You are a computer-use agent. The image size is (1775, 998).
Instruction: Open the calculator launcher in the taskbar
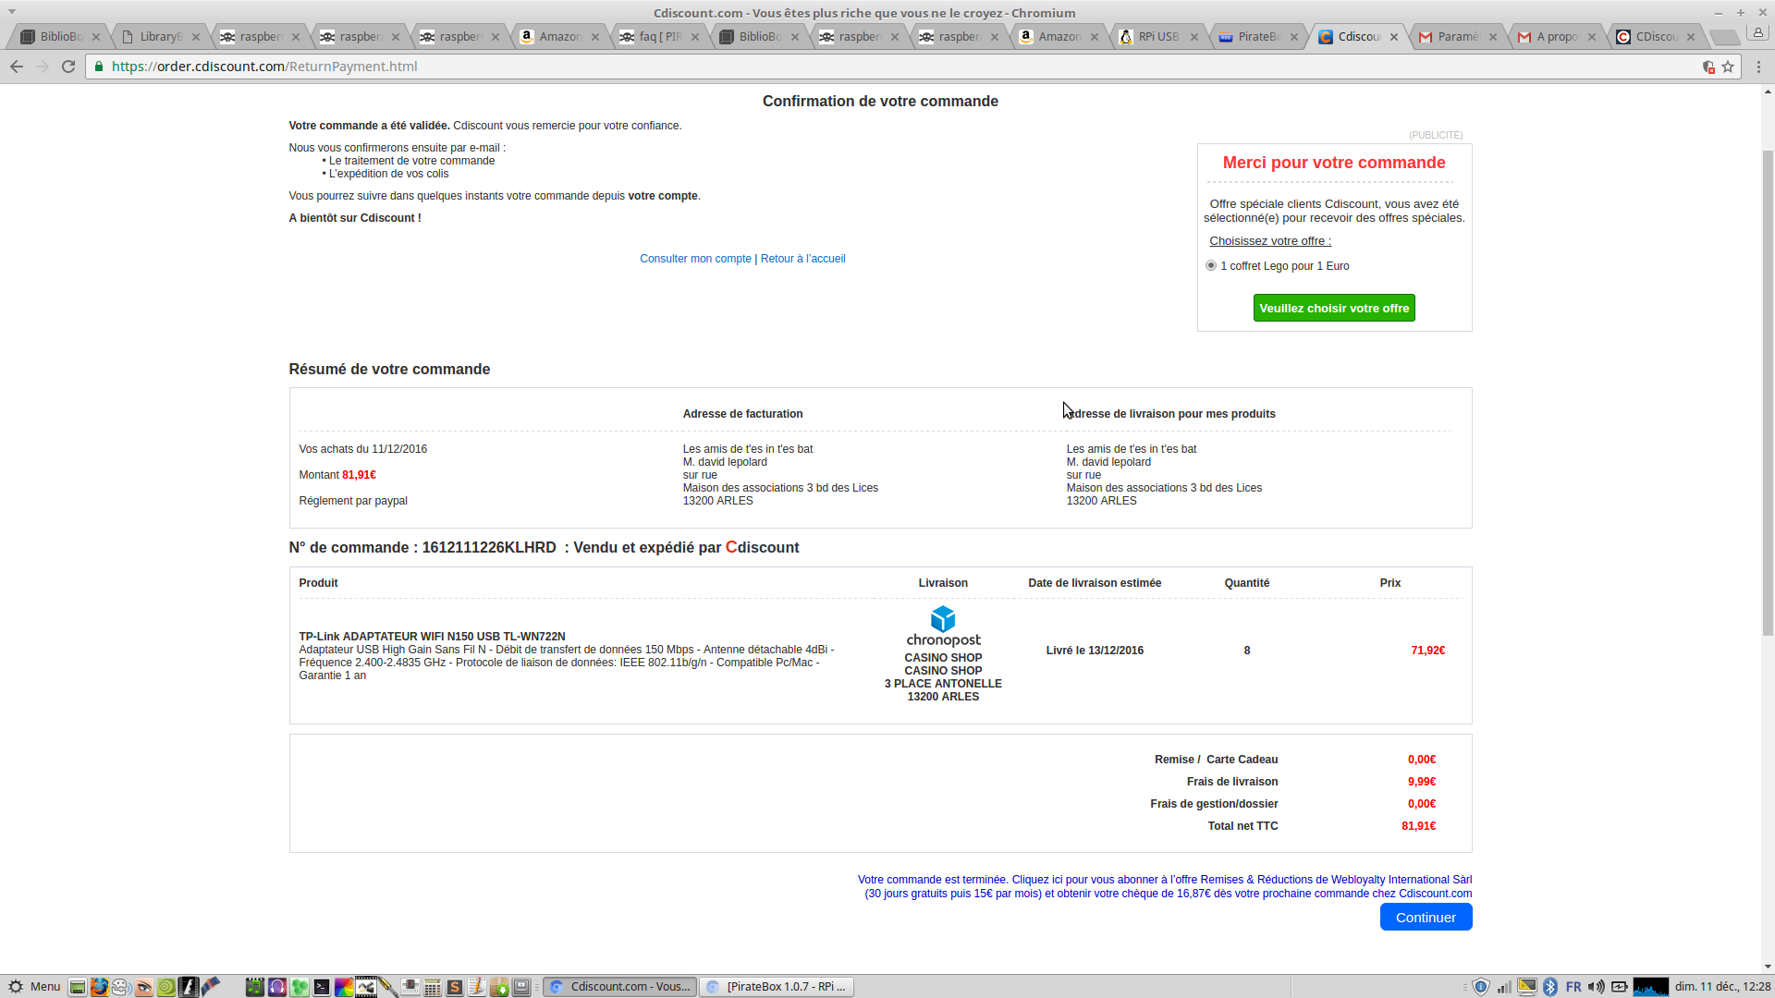tap(432, 987)
